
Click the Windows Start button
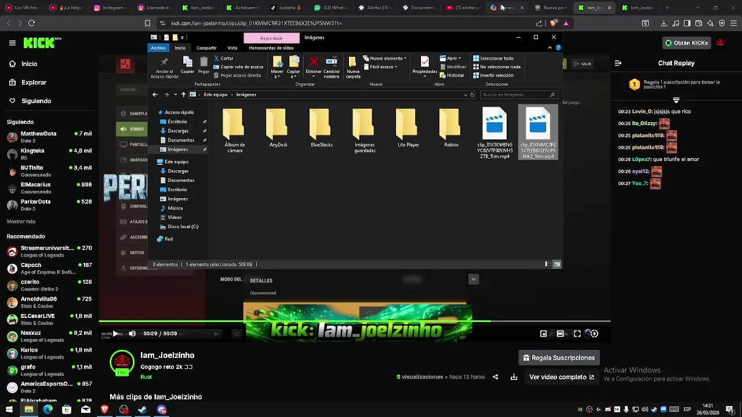pyautogui.click(x=9, y=409)
